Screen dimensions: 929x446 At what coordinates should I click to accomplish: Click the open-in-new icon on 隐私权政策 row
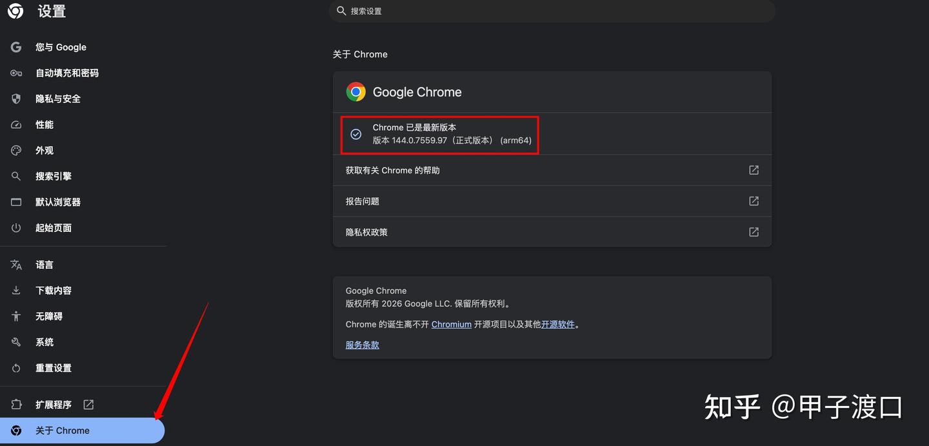coord(754,232)
